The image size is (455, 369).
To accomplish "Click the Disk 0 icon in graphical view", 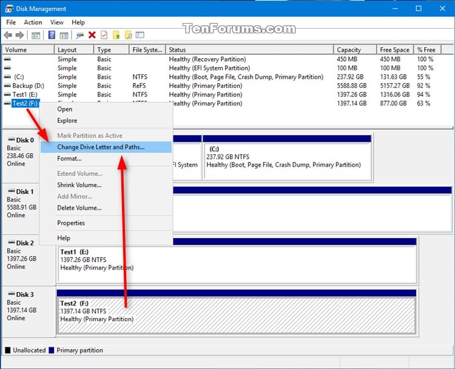I will point(12,139).
